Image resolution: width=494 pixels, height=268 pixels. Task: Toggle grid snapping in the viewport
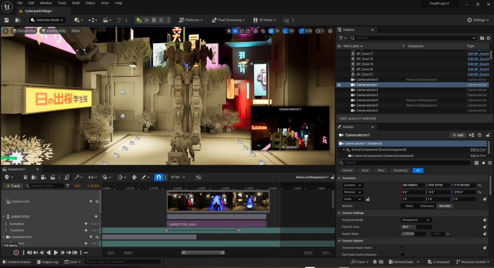(x=271, y=31)
